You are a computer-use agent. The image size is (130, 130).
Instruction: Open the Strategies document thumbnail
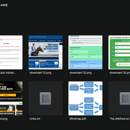11,52
